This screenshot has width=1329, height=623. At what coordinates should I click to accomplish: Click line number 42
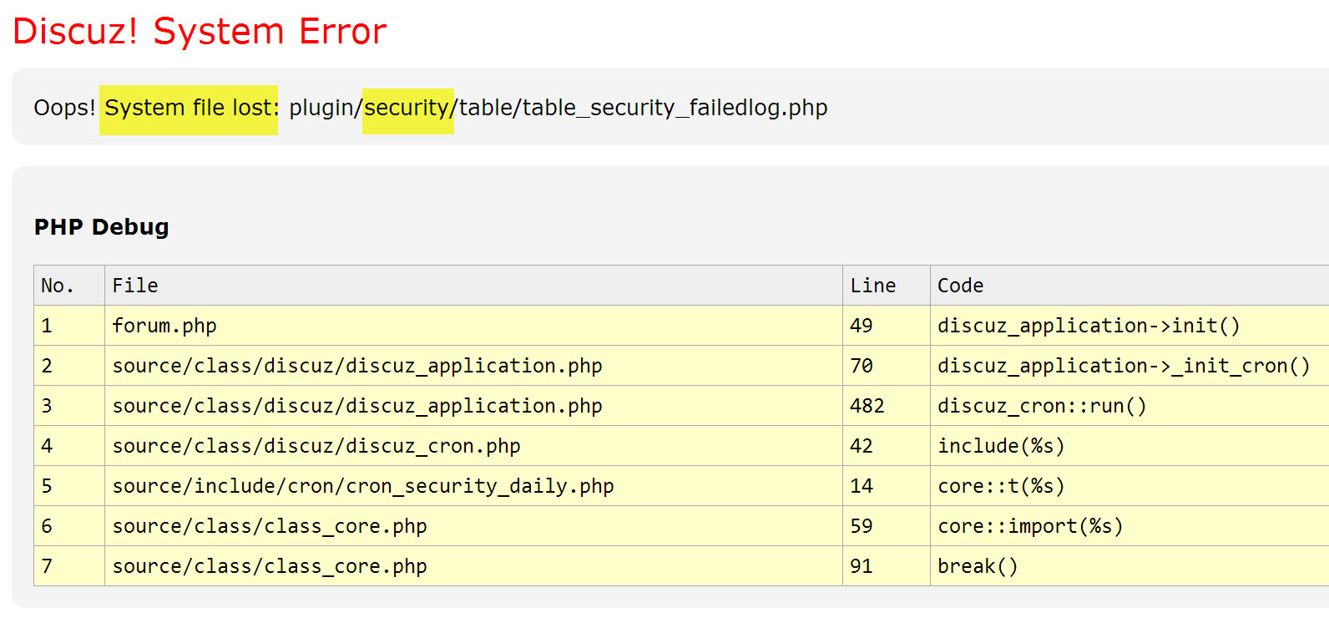(862, 446)
